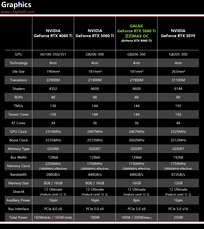This screenshot has height=229, width=204.
Task: Click the 672GB/s bandwidth value
Action: pyautogui.click(x=178, y=174)
